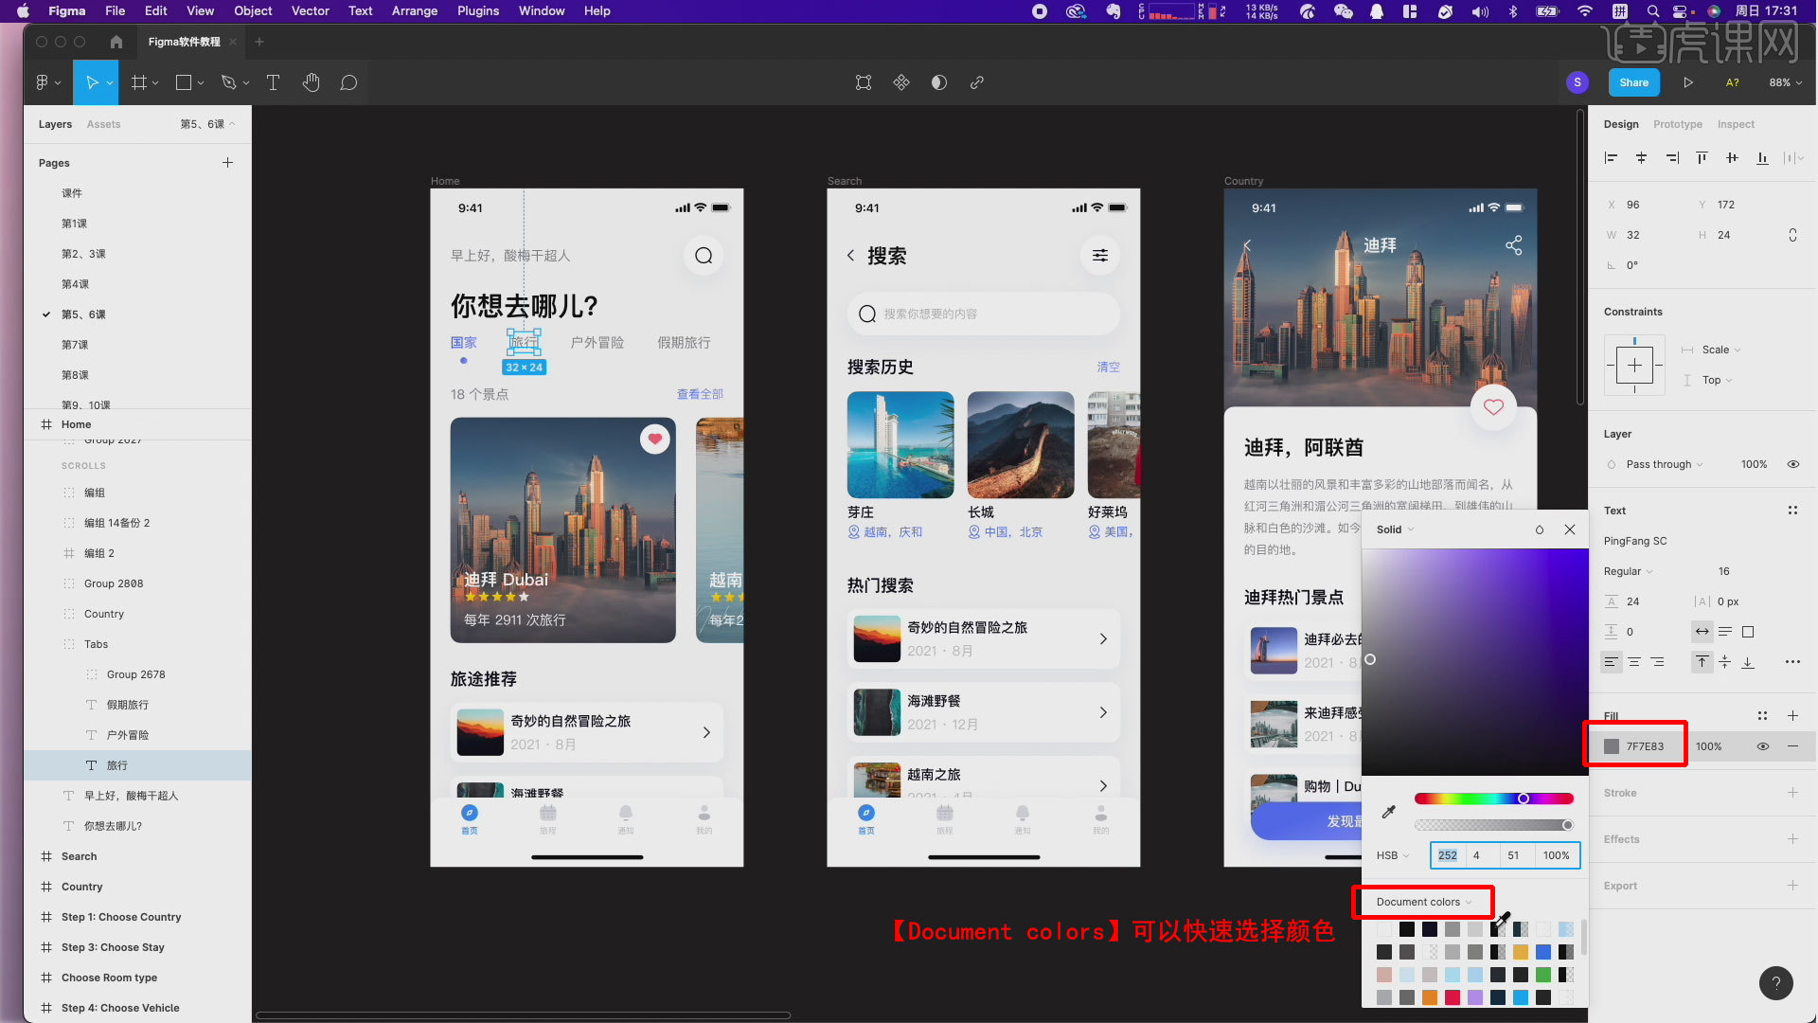Click the home icon in tab bar

pyautogui.click(x=116, y=42)
